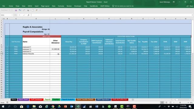Click the Ribbon Display Options icon
Screen dimensions: 194x109
pos(174,2)
